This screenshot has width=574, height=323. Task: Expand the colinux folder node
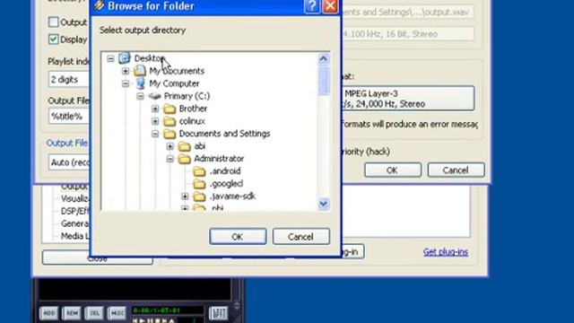click(155, 121)
